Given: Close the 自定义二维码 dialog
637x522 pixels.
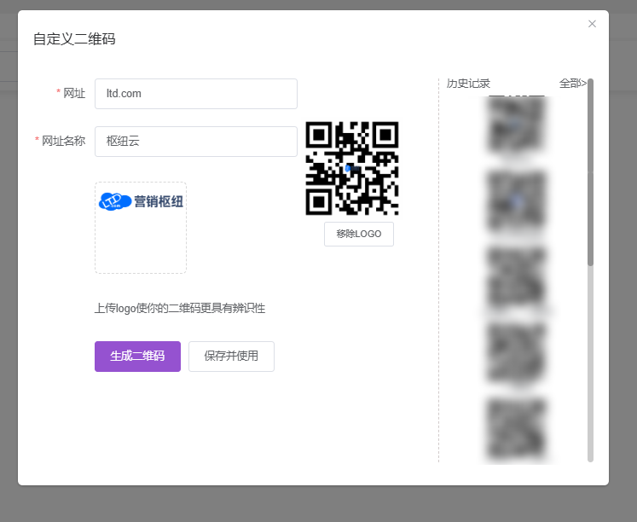Looking at the screenshot, I should tap(592, 24).
